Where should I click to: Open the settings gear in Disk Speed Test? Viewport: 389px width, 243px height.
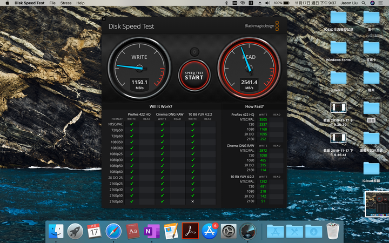(x=194, y=52)
